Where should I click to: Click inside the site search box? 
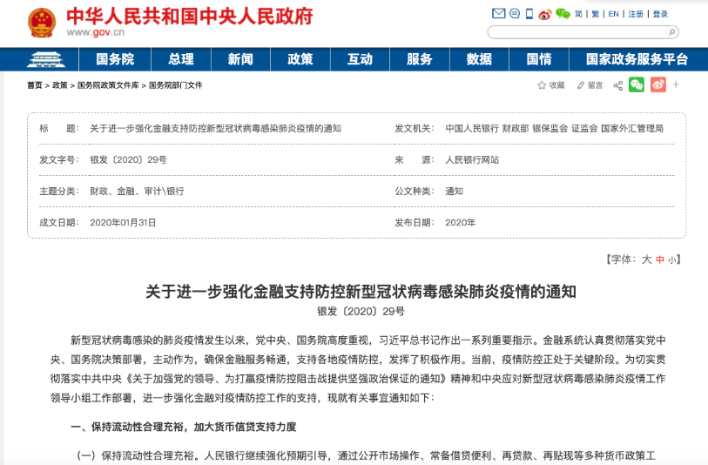[575, 32]
